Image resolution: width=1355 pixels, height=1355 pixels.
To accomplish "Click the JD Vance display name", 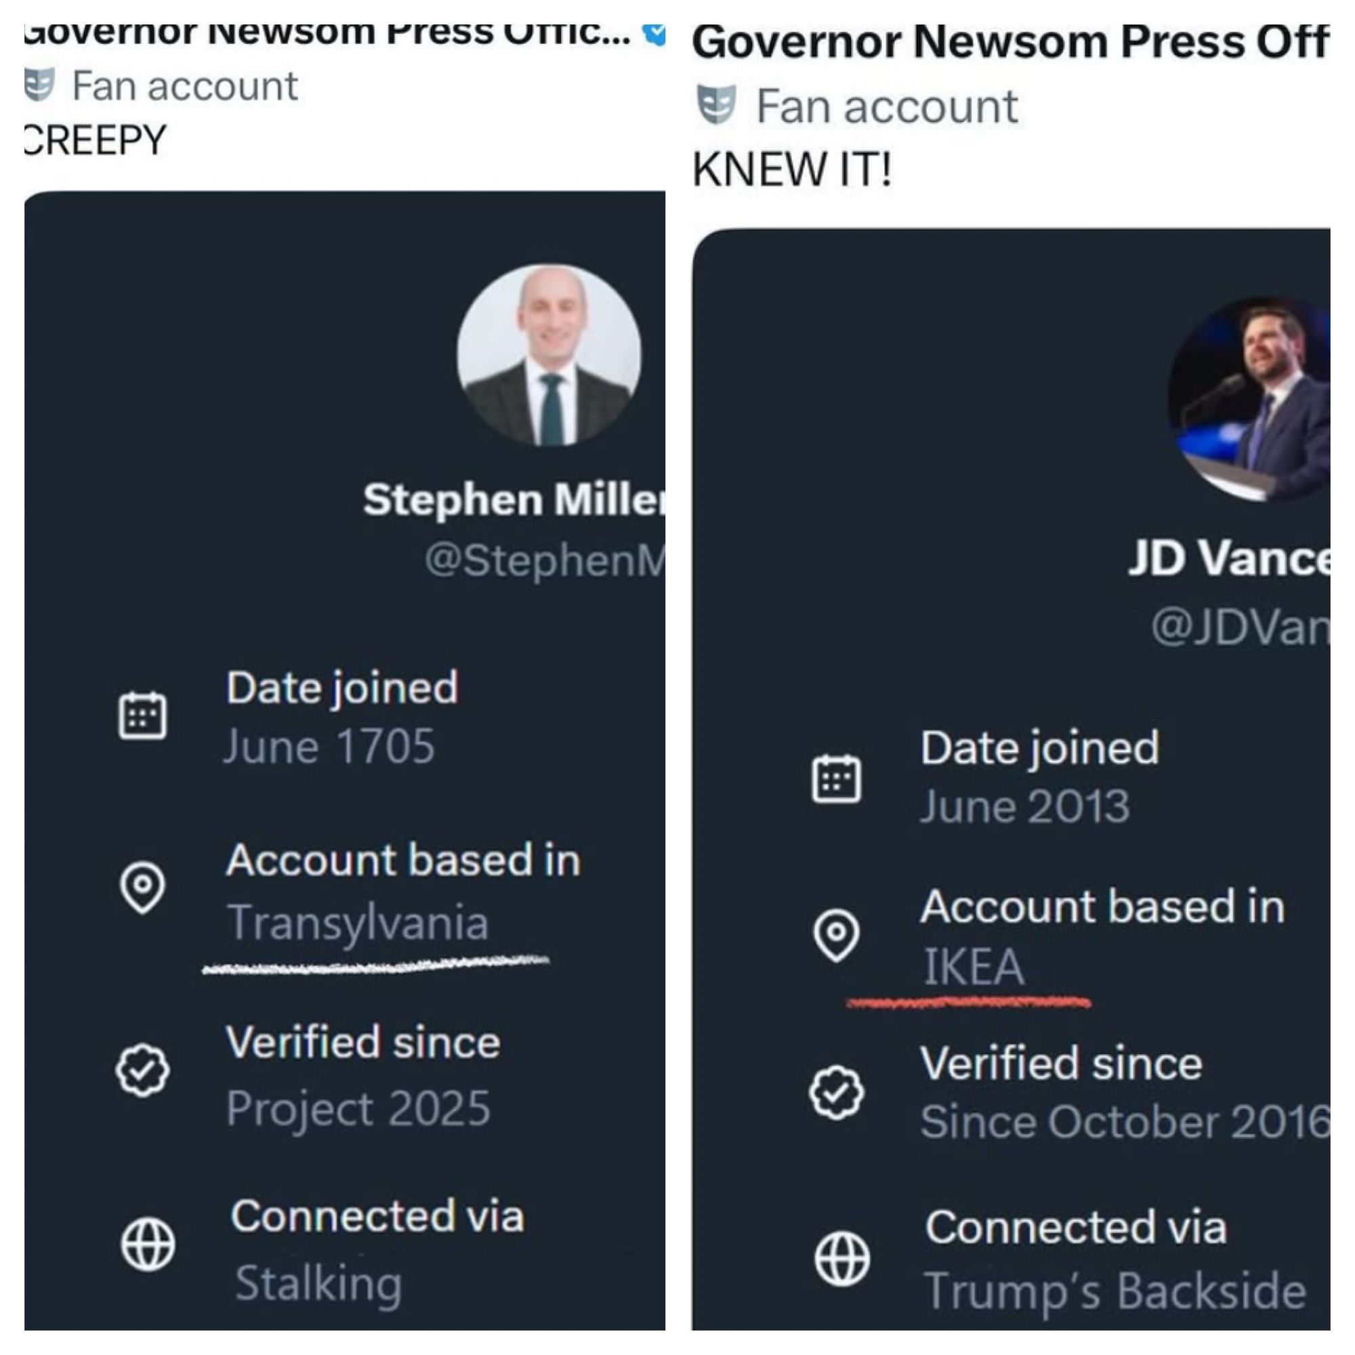I will tap(1229, 558).
